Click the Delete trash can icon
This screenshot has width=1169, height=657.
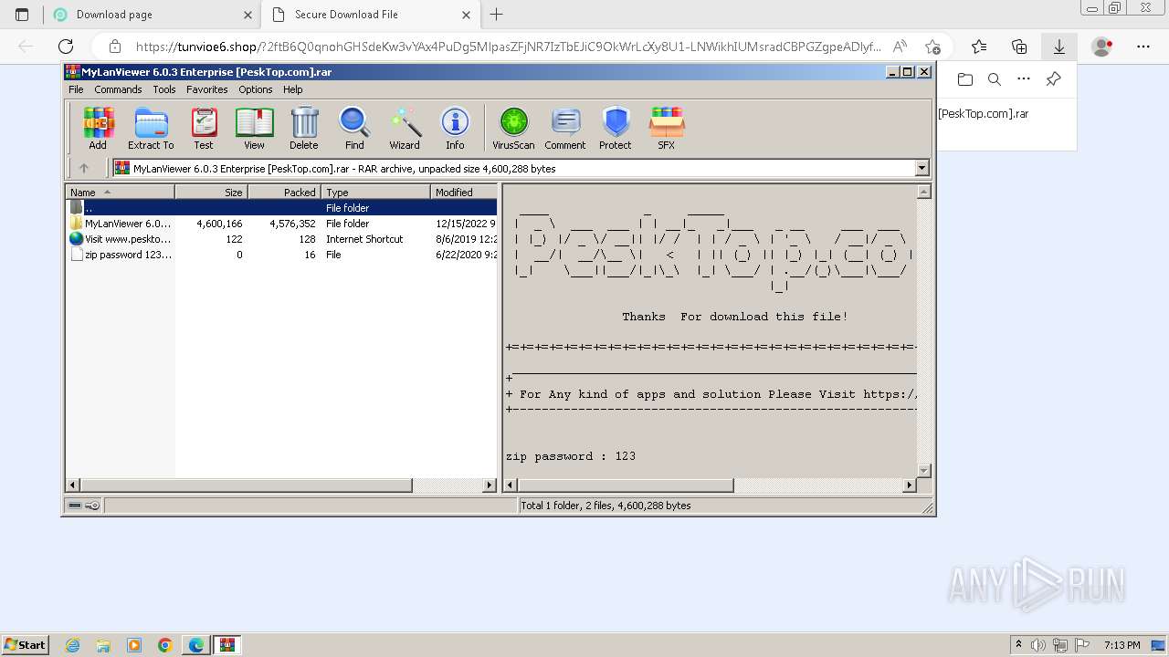pos(304,128)
